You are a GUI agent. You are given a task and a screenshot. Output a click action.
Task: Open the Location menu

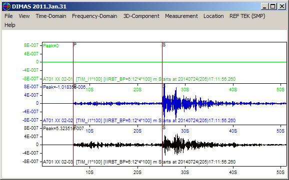pos(213,16)
